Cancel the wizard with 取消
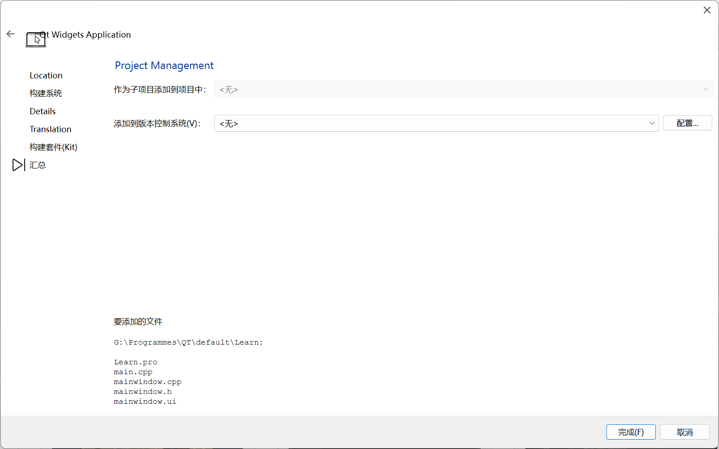 (684, 432)
